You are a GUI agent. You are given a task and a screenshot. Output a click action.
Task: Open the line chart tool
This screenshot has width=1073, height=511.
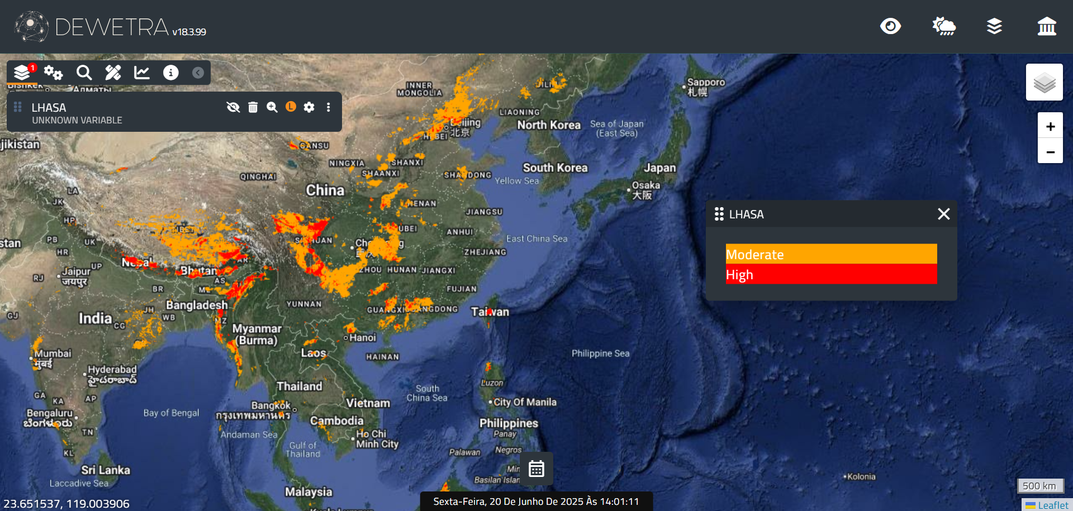(142, 73)
